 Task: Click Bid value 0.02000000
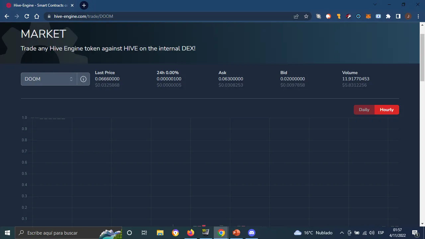(293, 79)
